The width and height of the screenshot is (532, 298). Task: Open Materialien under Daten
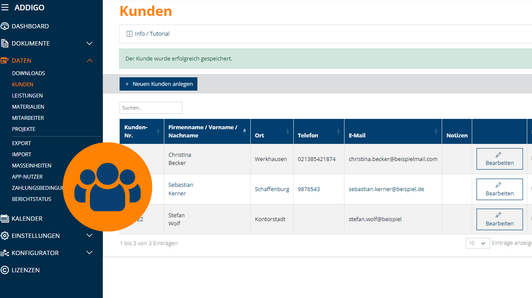(28, 107)
